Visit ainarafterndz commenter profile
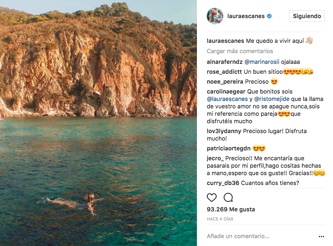The width and height of the screenshot is (333, 246). (x=224, y=62)
